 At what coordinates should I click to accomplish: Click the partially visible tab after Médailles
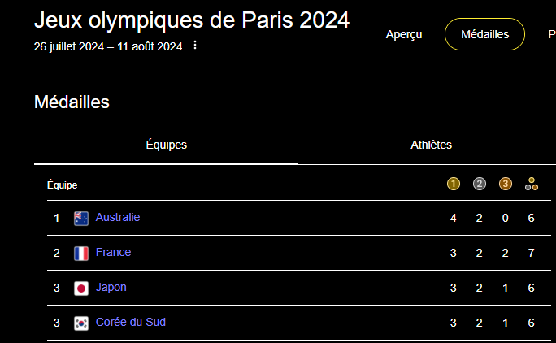tap(552, 34)
